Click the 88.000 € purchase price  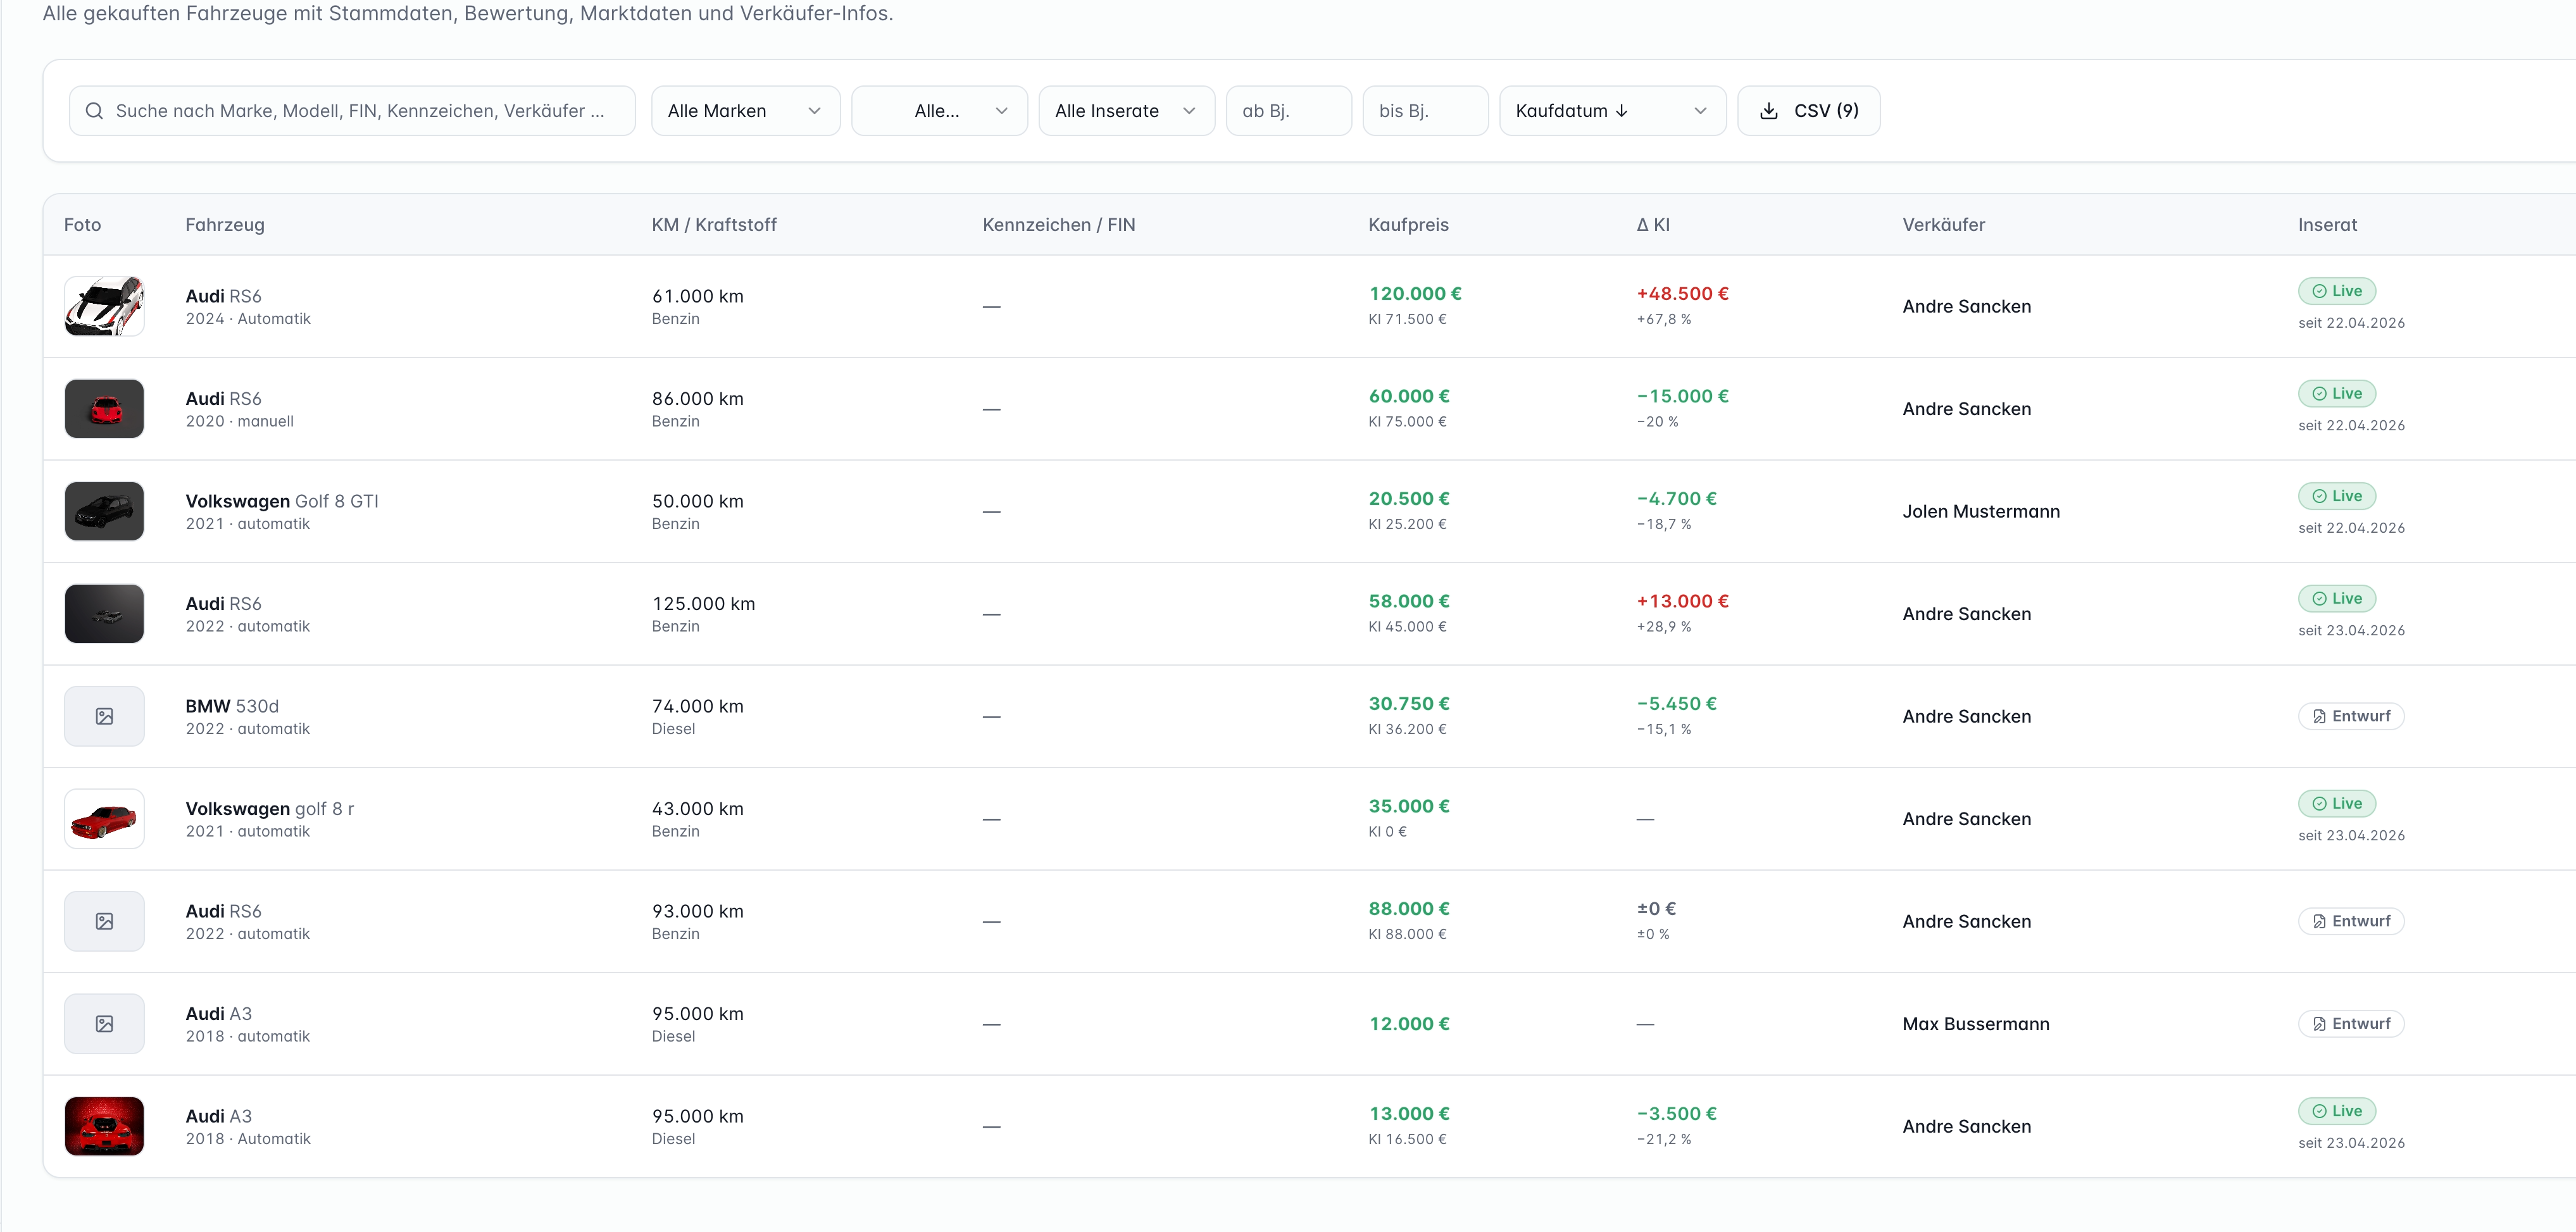1409,909
